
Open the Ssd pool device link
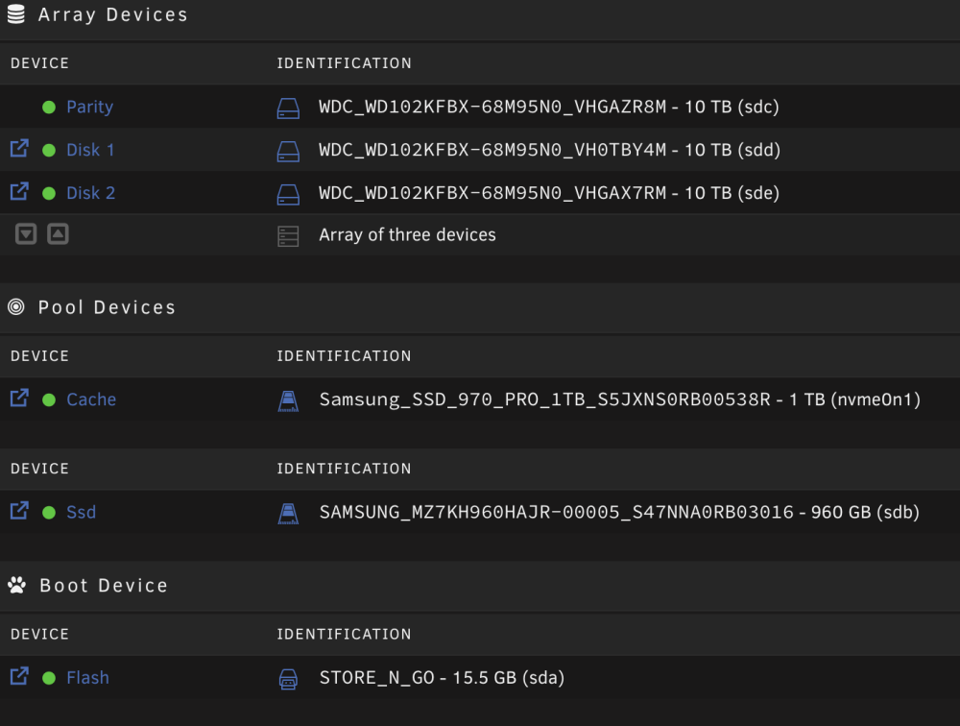(81, 512)
